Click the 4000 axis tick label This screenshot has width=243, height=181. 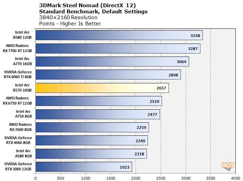point(235,178)
